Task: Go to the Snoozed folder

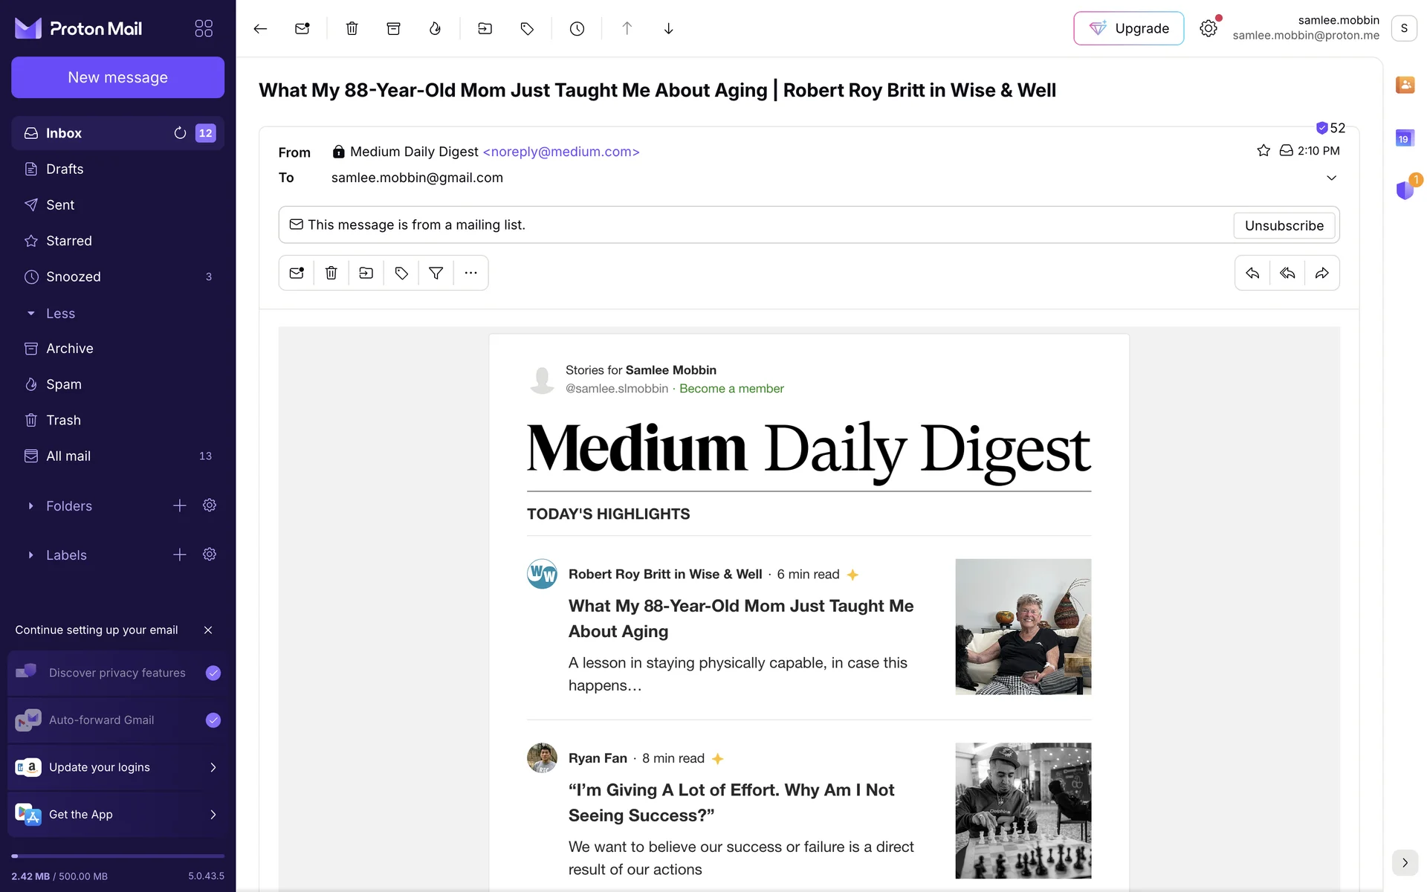Action: coord(73,277)
